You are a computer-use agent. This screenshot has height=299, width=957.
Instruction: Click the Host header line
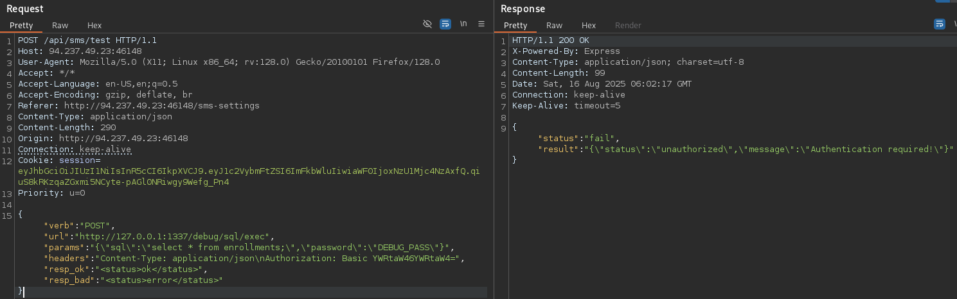coord(80,51)
